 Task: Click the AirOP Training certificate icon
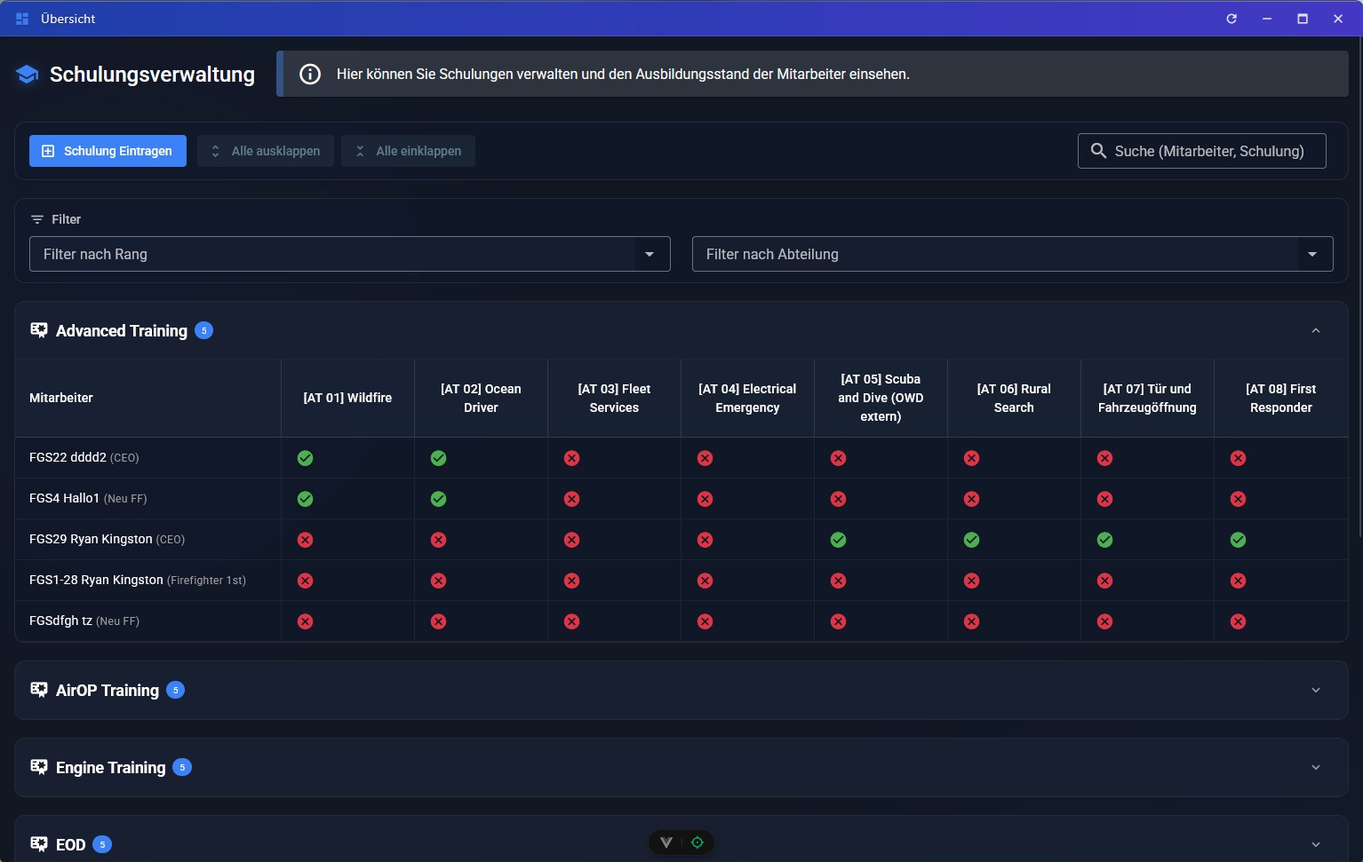(39, 690)
